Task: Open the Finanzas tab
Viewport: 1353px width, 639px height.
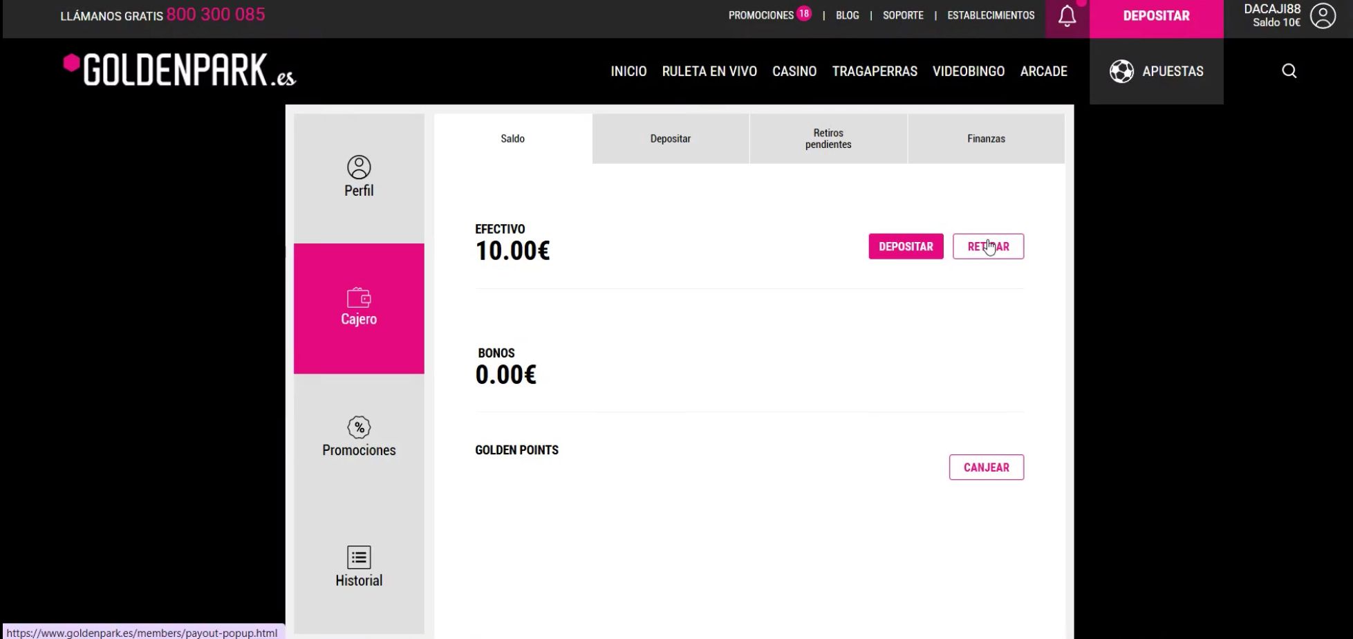Action: (x=985, y=139)
